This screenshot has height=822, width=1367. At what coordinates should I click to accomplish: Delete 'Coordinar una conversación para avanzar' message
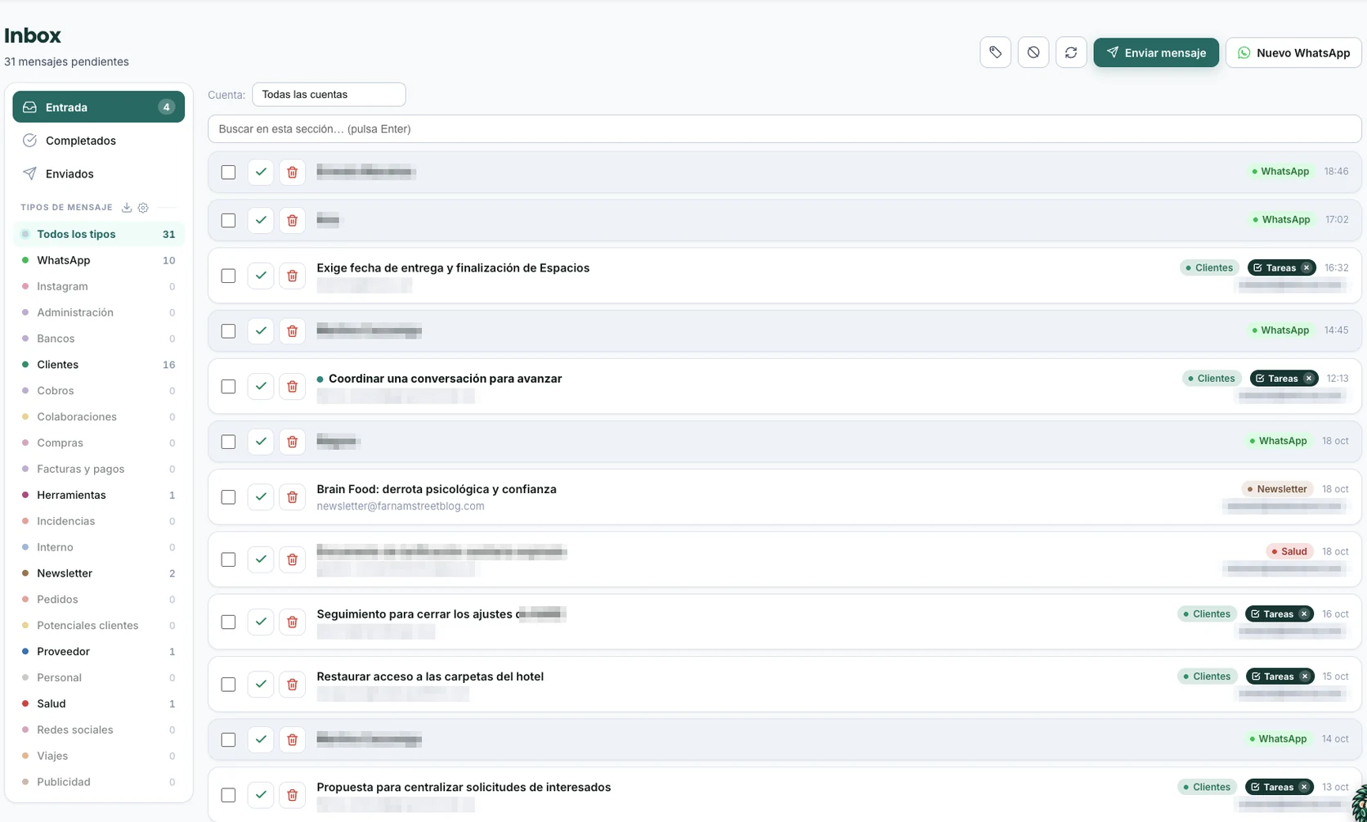click(292, 386)
